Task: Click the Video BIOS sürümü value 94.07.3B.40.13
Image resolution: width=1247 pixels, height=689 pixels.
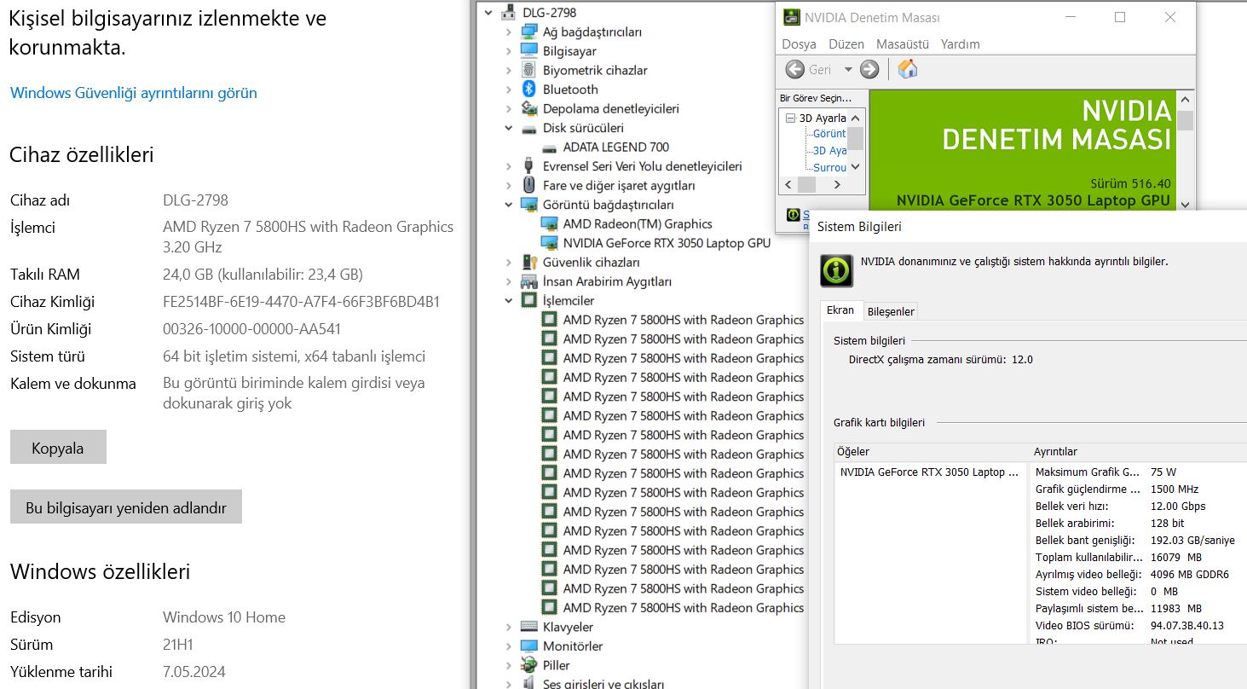Action: [1187, 625]
